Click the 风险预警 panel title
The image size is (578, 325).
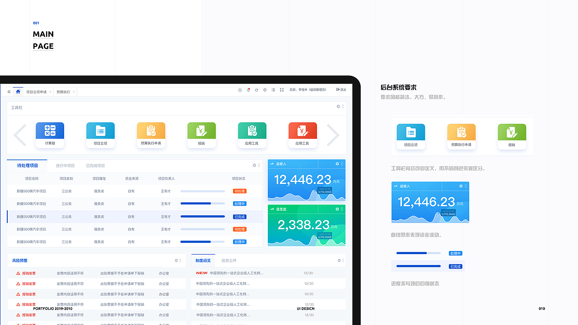(20, 260)
